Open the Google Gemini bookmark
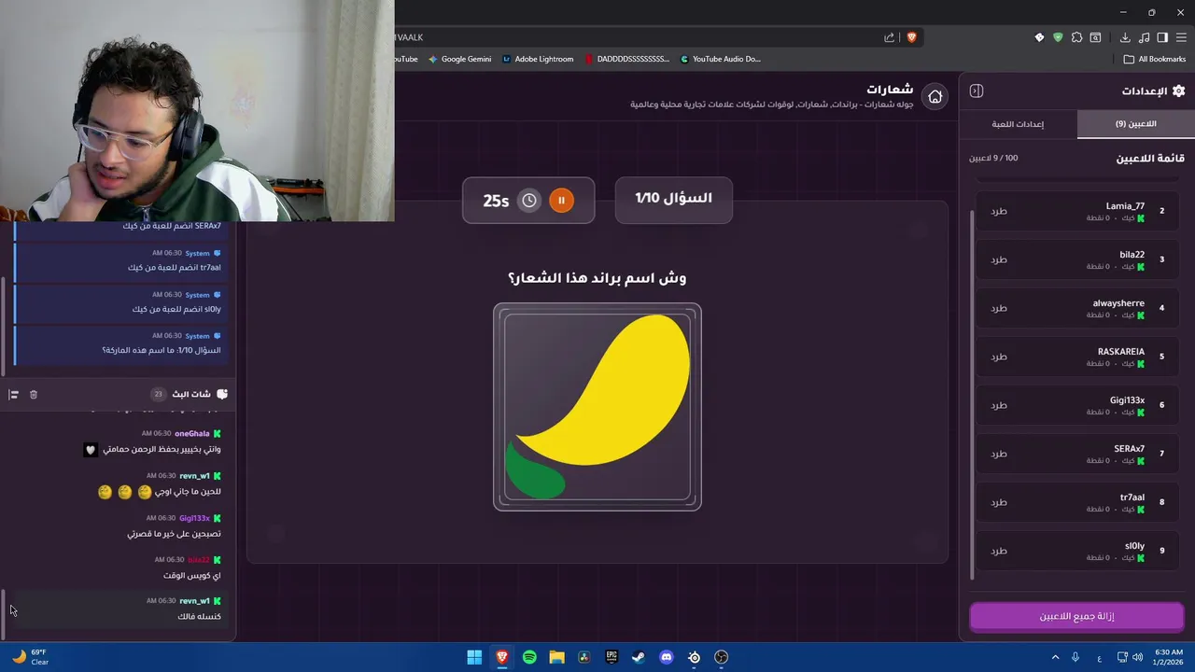1195x672 pixels. [x=460, y=59]
